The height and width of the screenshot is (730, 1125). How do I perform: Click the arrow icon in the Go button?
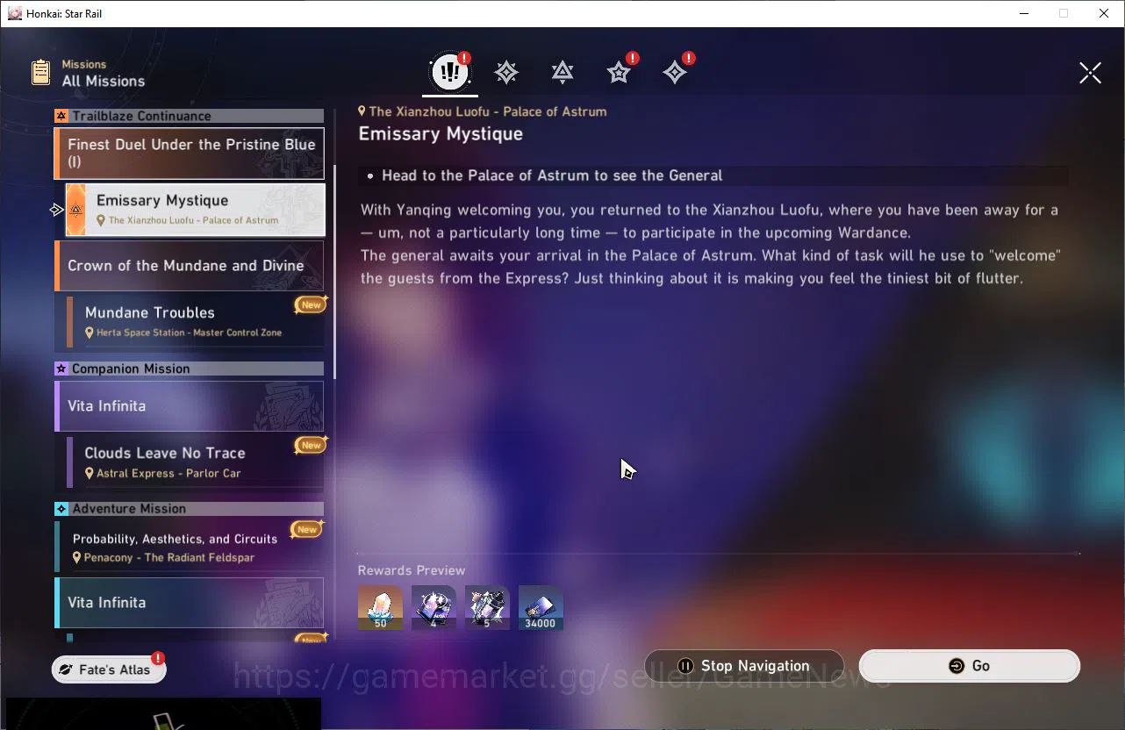coord(957,666)
